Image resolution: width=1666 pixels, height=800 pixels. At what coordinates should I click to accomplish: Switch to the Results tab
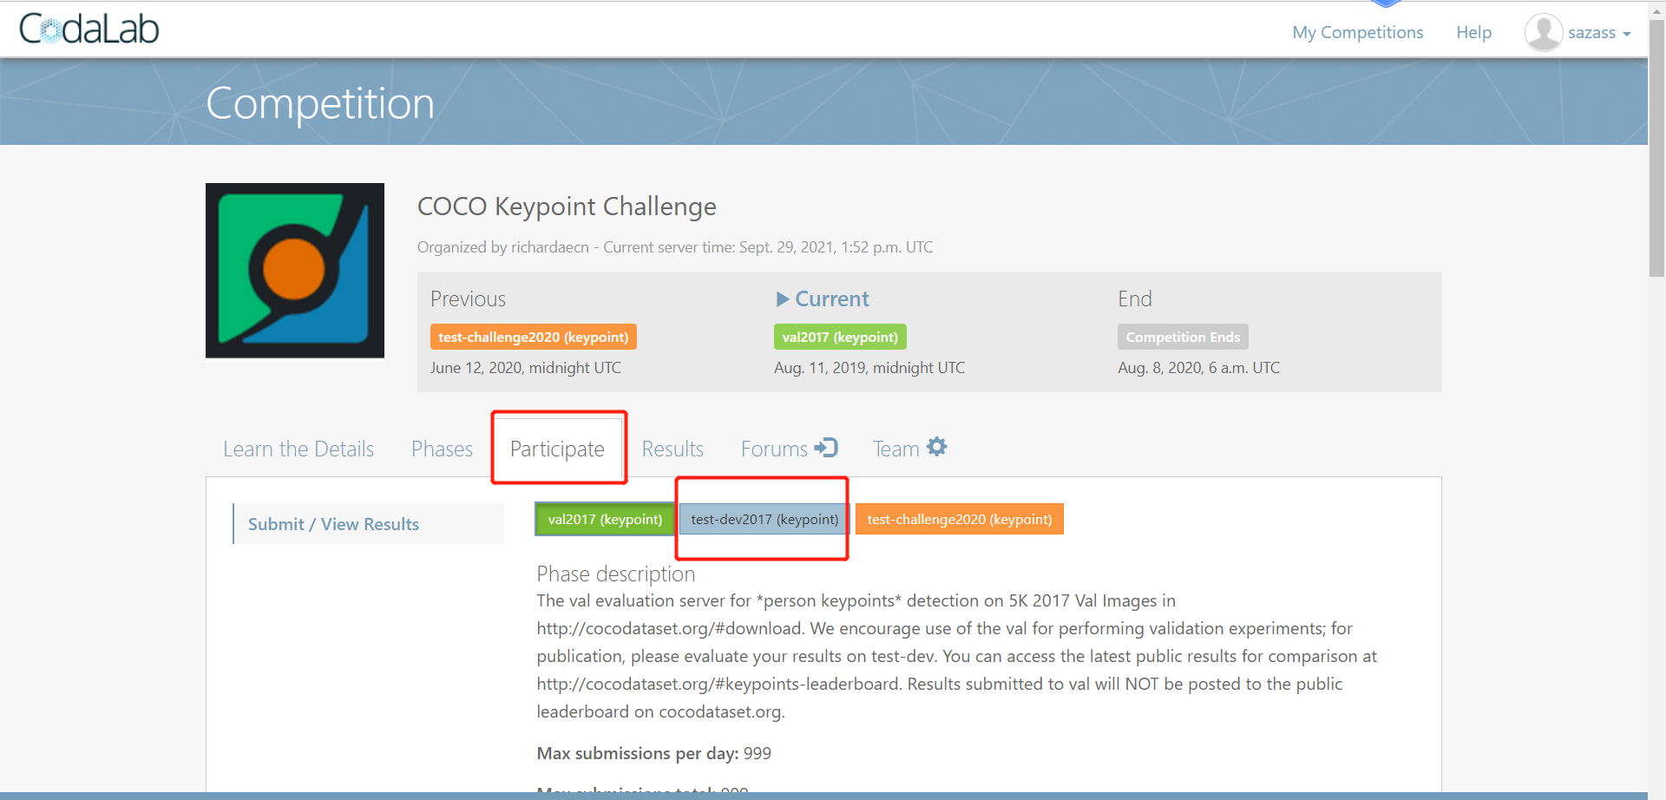click(x=672, y=449)
